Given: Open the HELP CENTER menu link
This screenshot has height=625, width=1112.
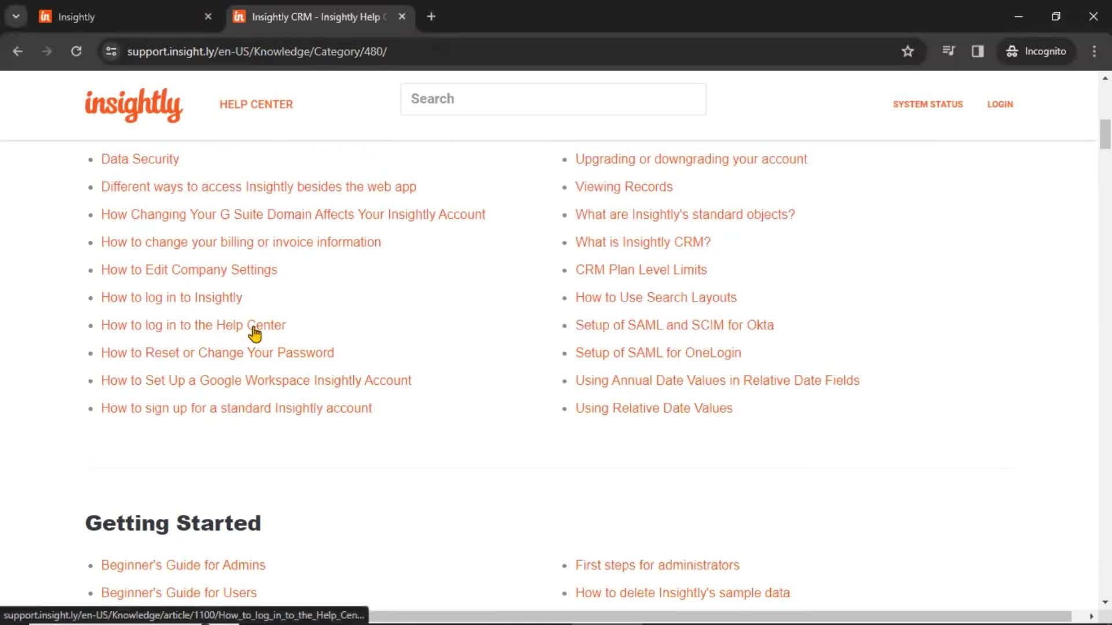Looking at the screenshot, I should 256,105.
